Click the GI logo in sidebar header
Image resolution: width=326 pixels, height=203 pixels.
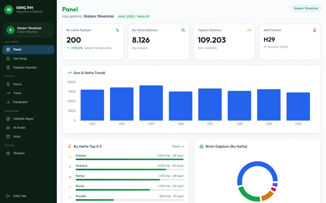(x=9, y=10)
